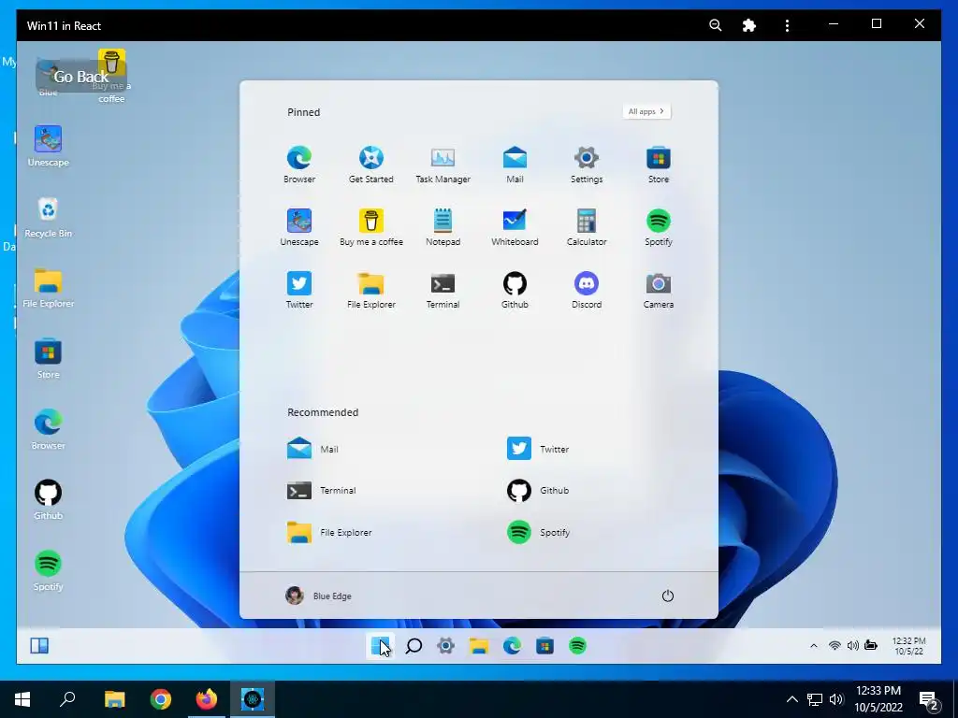Open Settings pinned app
Image resolution: width=958 pixels, height=718 pixels.
click(x=587, y=164)
